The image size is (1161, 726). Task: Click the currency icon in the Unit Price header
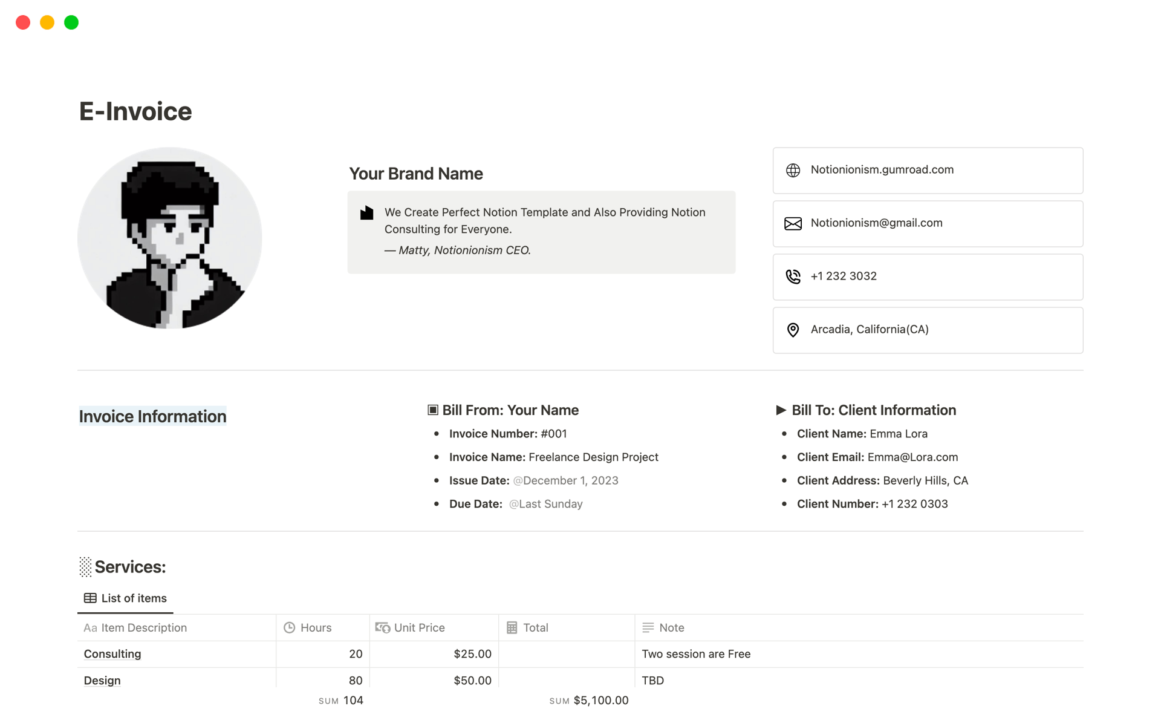pyautogui.click(x=382, y=628)
